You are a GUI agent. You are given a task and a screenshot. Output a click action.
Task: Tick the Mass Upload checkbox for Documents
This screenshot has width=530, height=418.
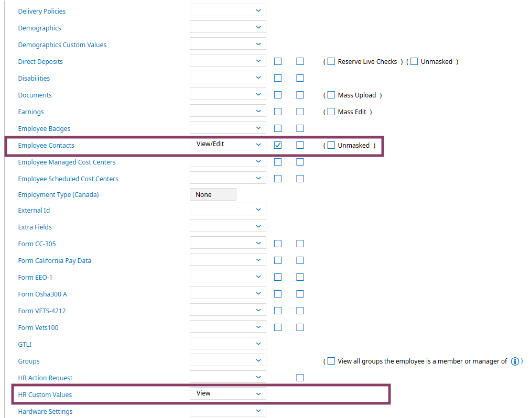coord(331,95)
